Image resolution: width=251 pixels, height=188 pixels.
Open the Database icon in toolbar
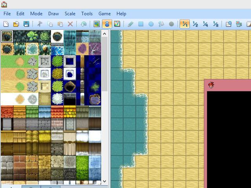point(229,24)
